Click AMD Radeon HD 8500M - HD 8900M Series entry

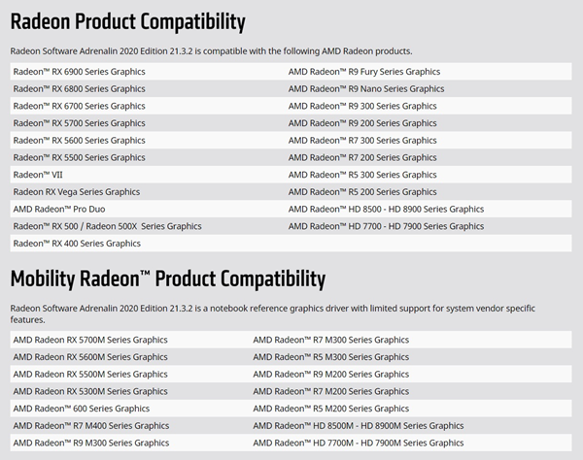358,426
